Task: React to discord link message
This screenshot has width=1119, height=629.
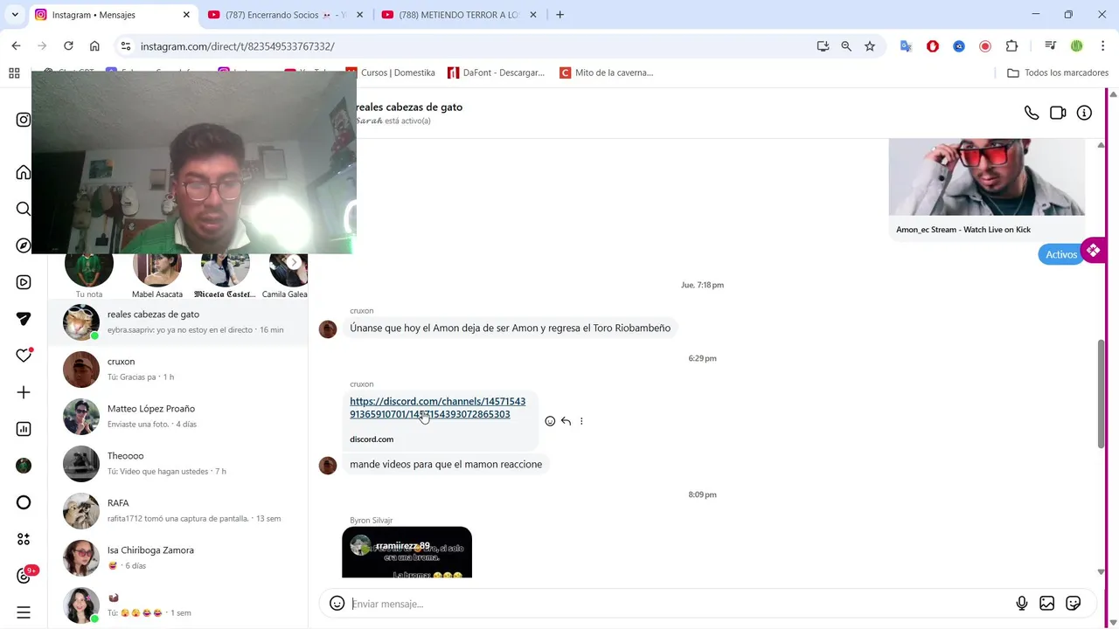Action: pos(550,421)
